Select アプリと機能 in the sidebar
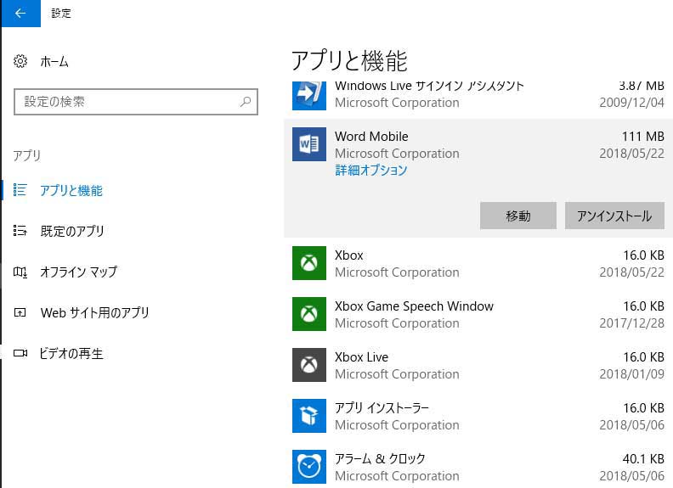Image resolution: width=673 pixels, height=488 pixels. click(71, 190)
